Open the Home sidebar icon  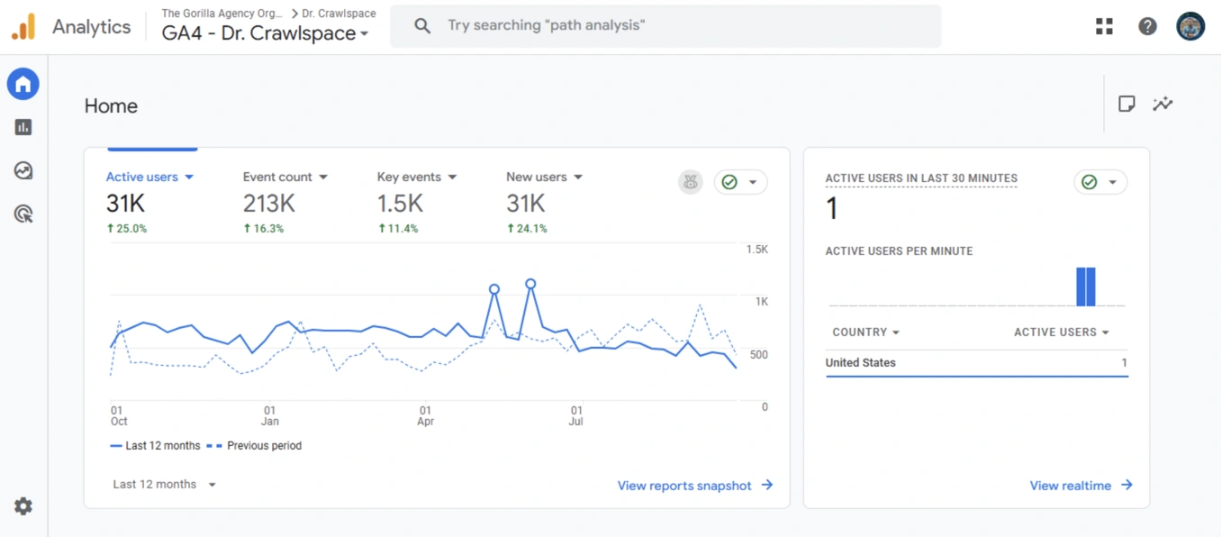tap(23, 84)
